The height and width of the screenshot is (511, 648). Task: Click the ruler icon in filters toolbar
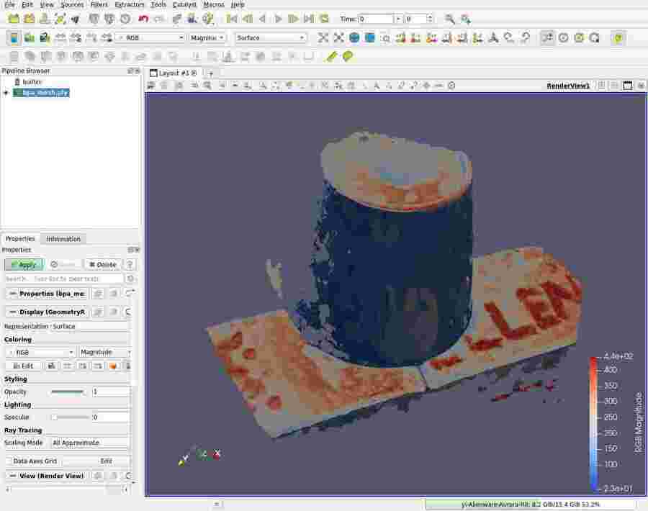pyautogui.click(x=332, y=56)
